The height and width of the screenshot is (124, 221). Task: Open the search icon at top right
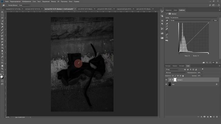coord(210,5)
